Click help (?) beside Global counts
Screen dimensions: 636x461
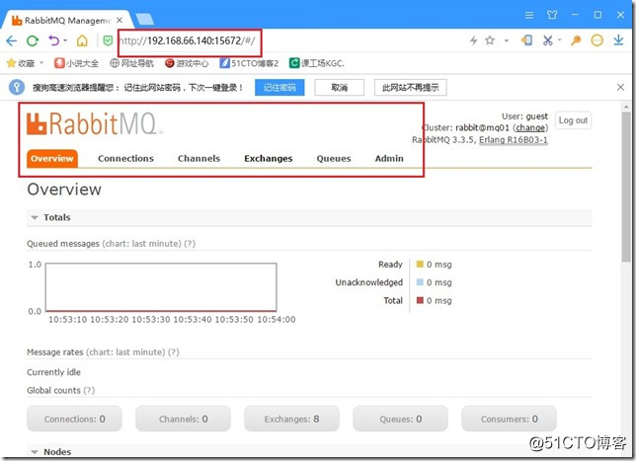pyautogui.click(x=89, y=391)
